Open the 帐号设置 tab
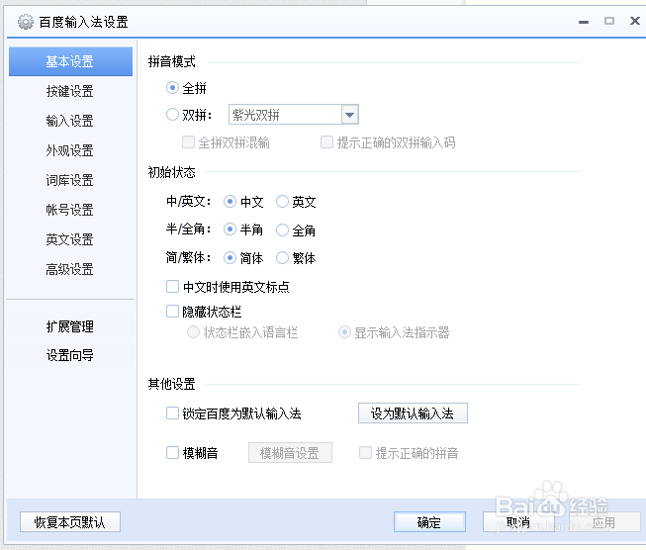The width and height of the screenshot is (646, 550). [x=70, y=210]
